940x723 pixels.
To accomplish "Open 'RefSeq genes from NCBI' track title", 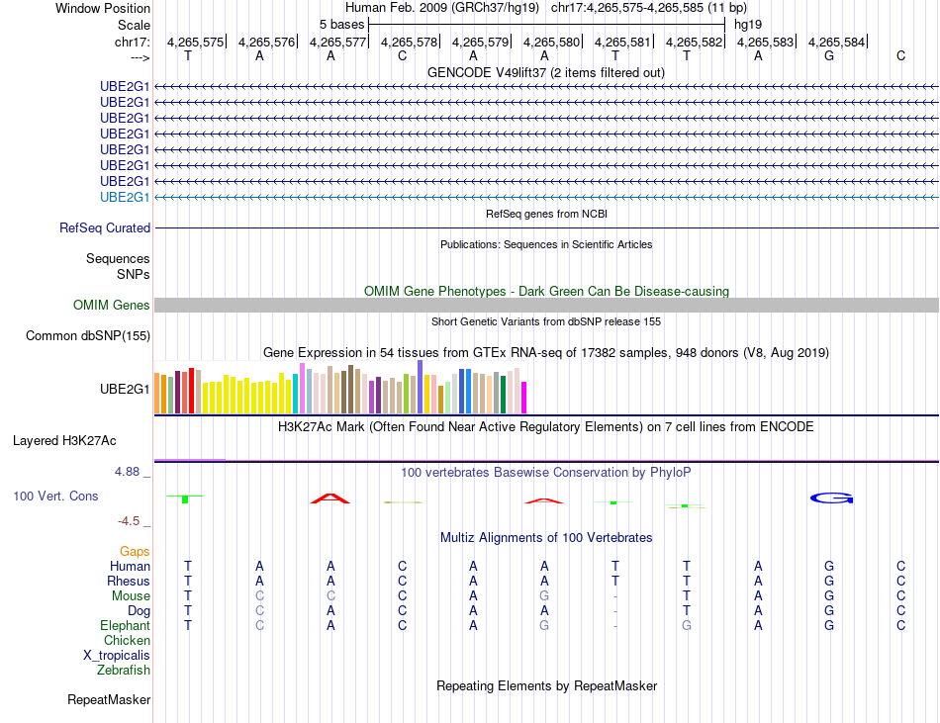I will (546, 214).
